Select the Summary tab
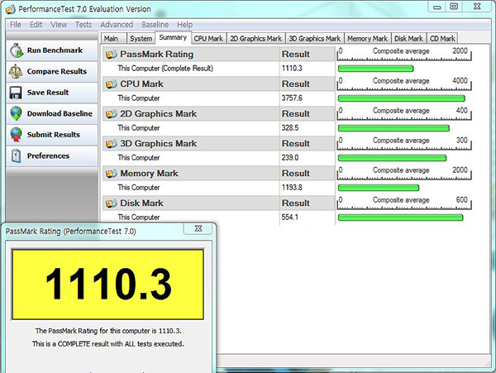Viewport: 496px width, 373px height. tap(173, 38)
